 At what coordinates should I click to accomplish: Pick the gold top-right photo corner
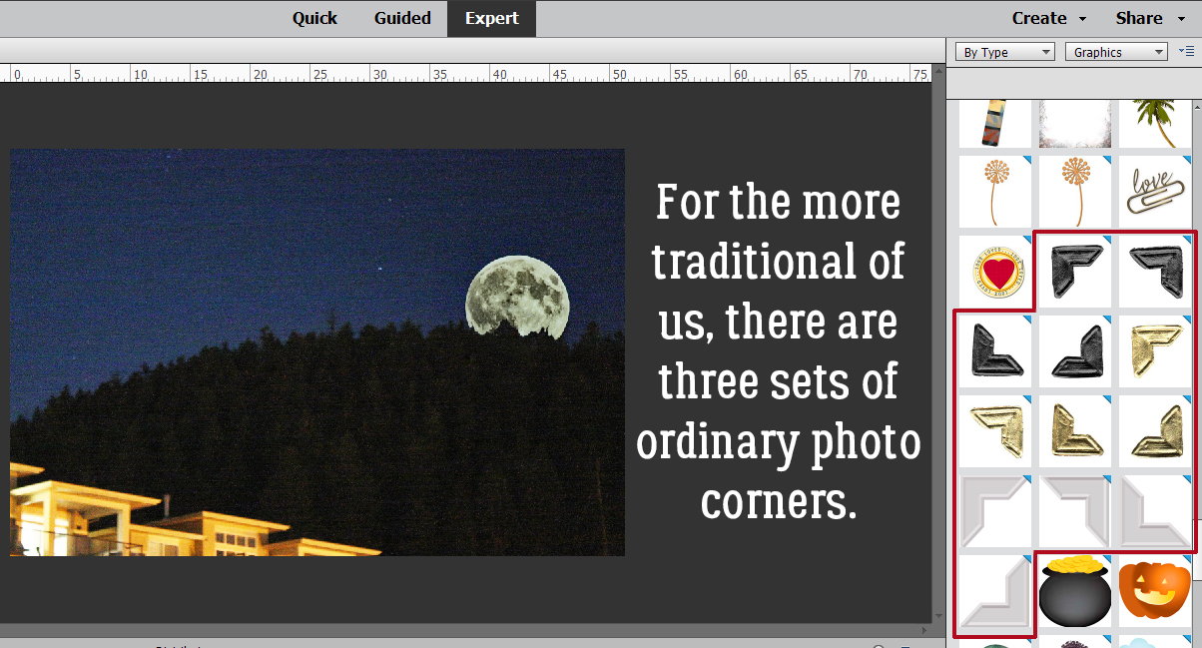[x=995, y=430]
